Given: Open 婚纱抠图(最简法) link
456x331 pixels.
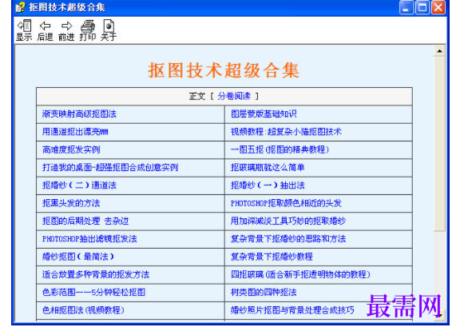Looking at the screenshot, I should click(78, 257).
